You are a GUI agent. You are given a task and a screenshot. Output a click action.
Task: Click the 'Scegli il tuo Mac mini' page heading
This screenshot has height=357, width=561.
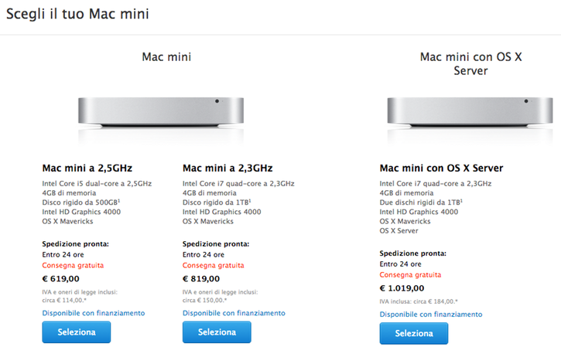77,14
